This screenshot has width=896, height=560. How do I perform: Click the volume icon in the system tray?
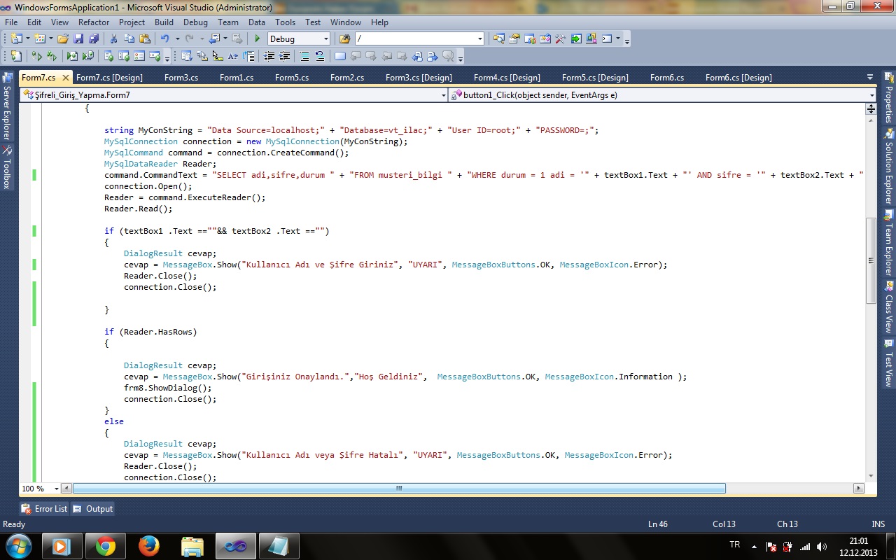click(821, 547)
